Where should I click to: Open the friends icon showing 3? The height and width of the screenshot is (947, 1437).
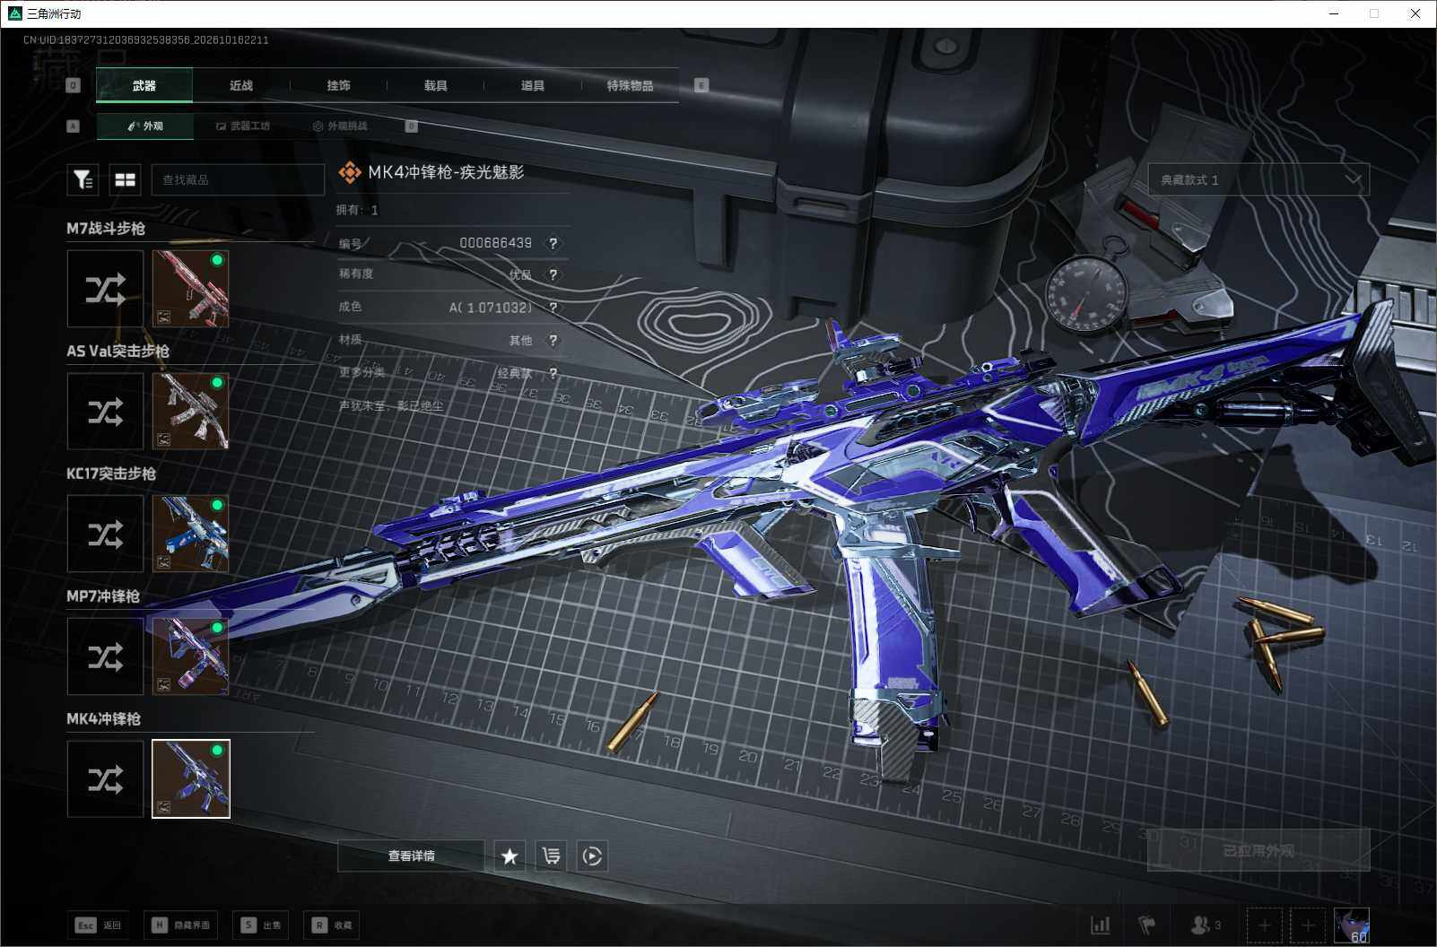pos(1205,925)
